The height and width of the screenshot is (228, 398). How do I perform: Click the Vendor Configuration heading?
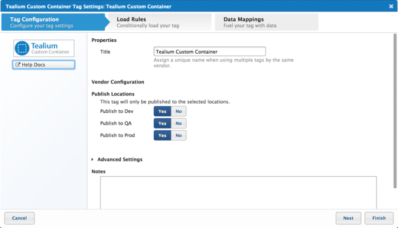118,82
